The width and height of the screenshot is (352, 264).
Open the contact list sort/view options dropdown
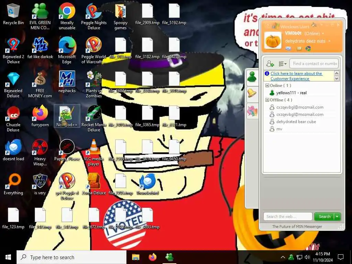tap(283, 64)
